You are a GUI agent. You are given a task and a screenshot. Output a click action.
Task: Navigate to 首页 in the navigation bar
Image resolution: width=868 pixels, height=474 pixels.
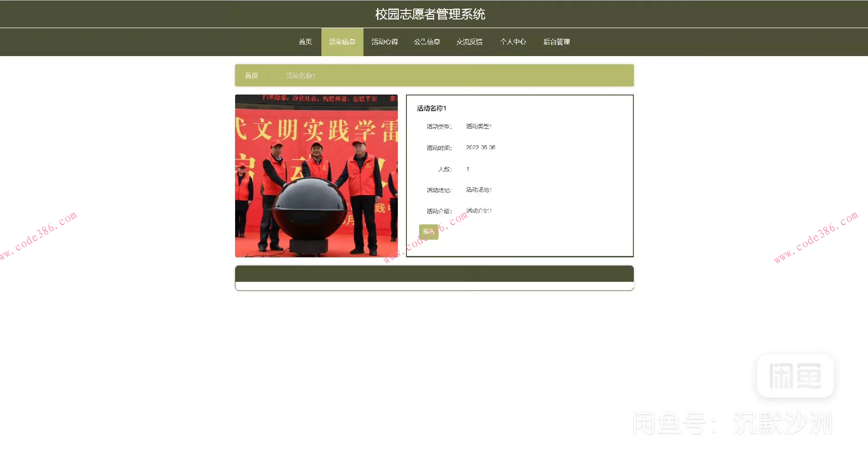305,42
